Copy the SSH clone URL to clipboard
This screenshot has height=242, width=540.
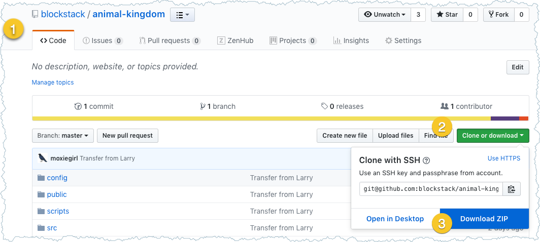(511, 189)
